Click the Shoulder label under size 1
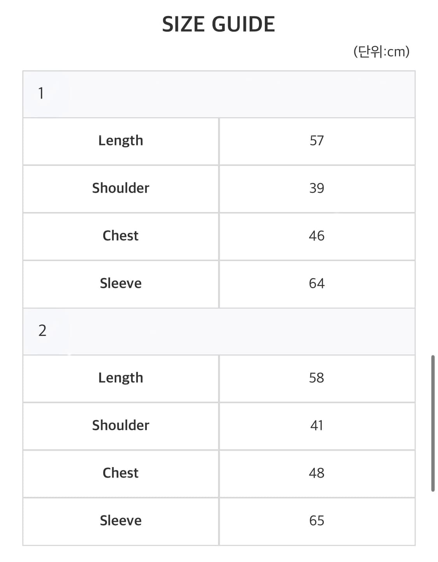 pyautogui.click(x=121, y=188)
